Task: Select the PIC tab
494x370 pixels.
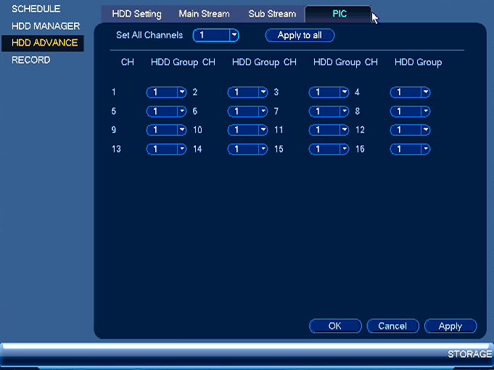Action: coord(339,14)
